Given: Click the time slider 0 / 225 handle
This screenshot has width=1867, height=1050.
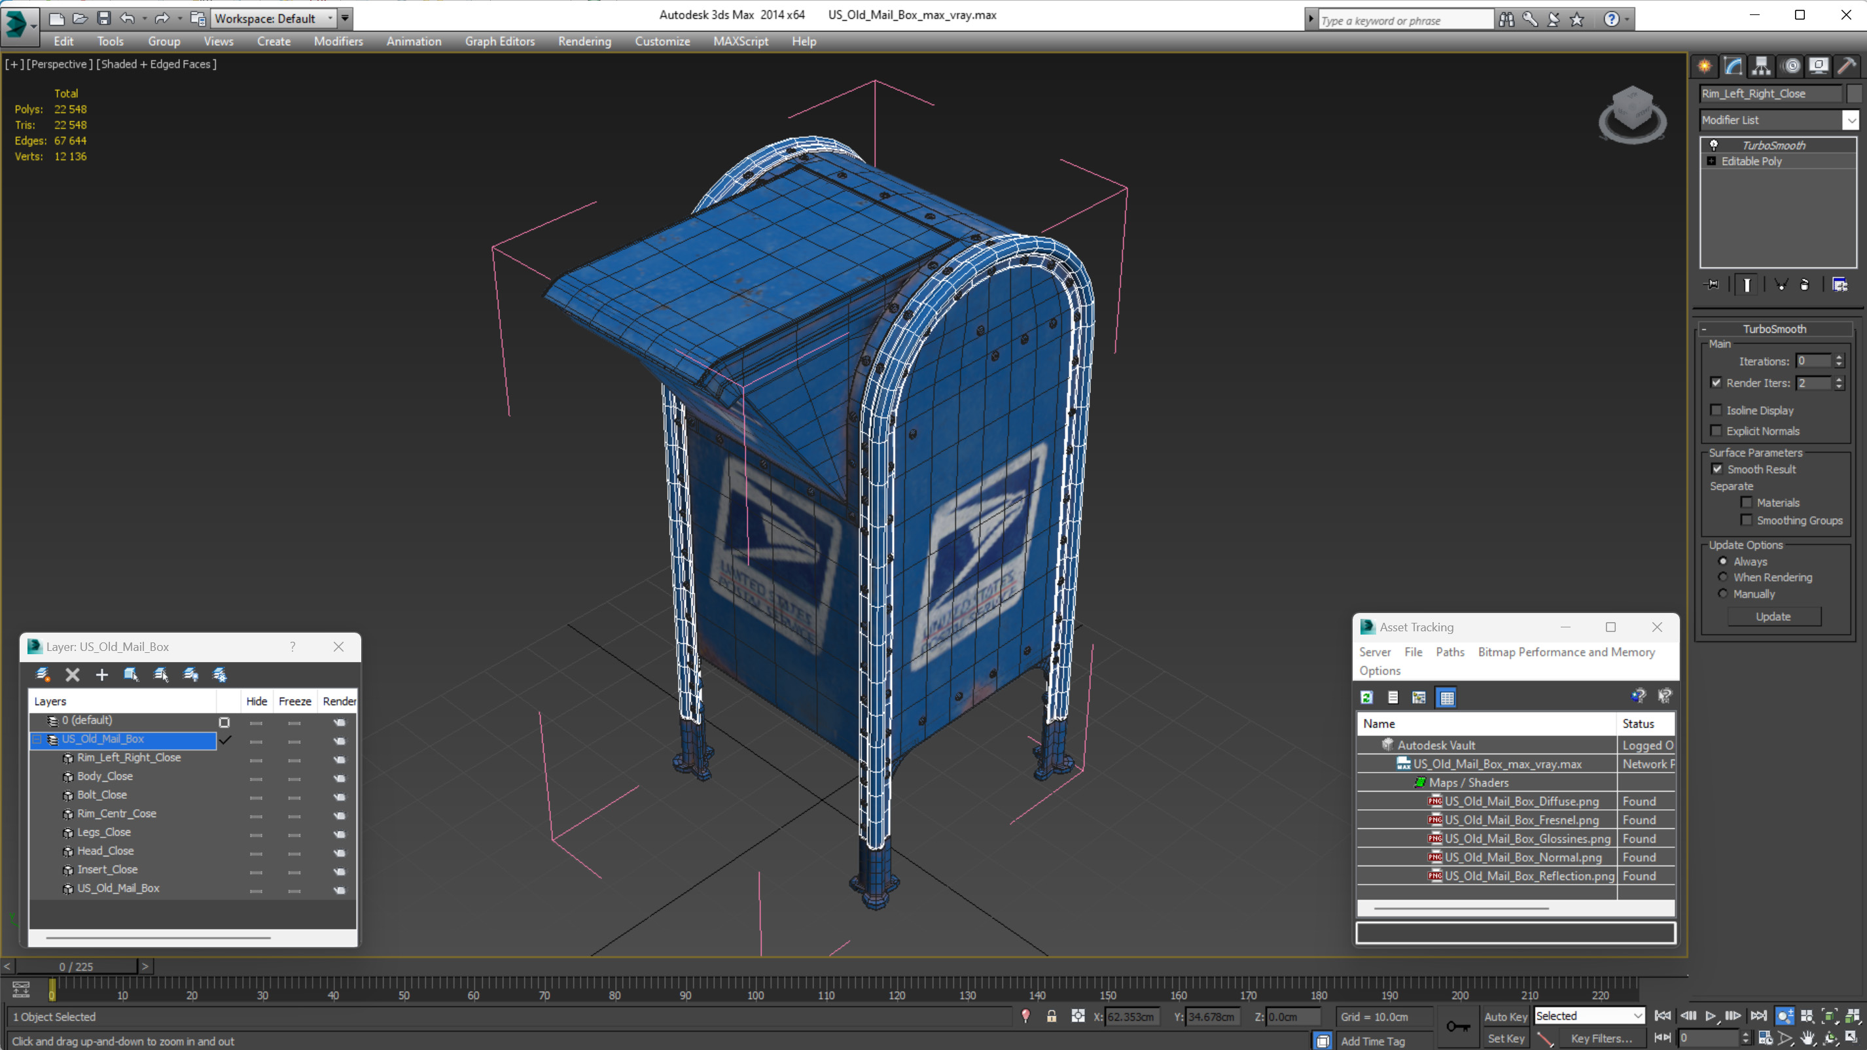Looking at the screenshot, I should click(76, 966).
